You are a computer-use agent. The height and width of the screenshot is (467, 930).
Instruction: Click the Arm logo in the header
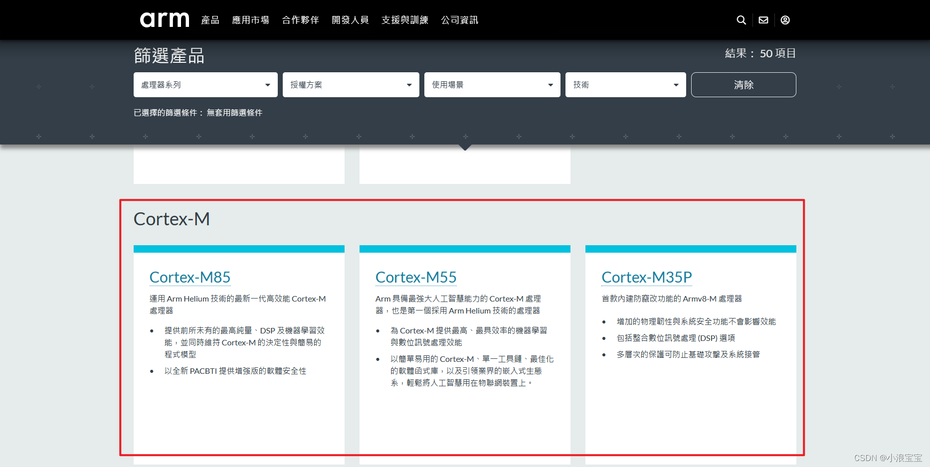(x=165, y=20)
